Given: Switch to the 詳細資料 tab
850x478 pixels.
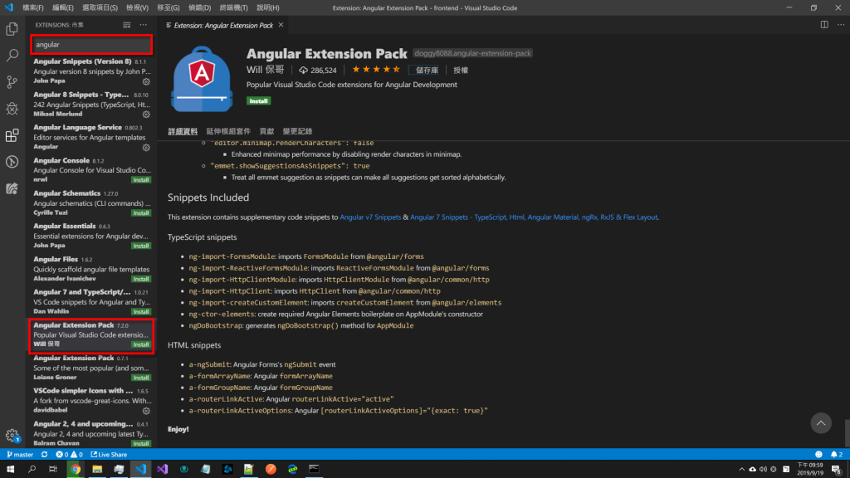Looking at the screenshot, I should pyautogui.click(x=183, y=131).
